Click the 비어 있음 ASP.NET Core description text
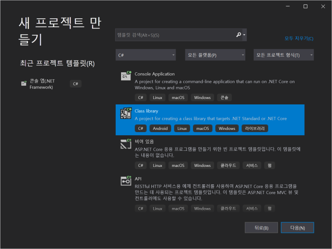This screenshot has height=249, width=332. 218,152
